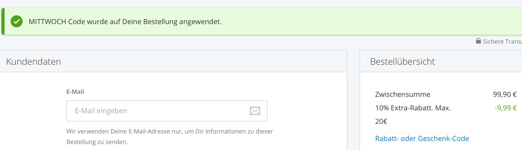
Task: Open the Rabatt- oder Geschenk-Code link
Action: pos(422,138)
